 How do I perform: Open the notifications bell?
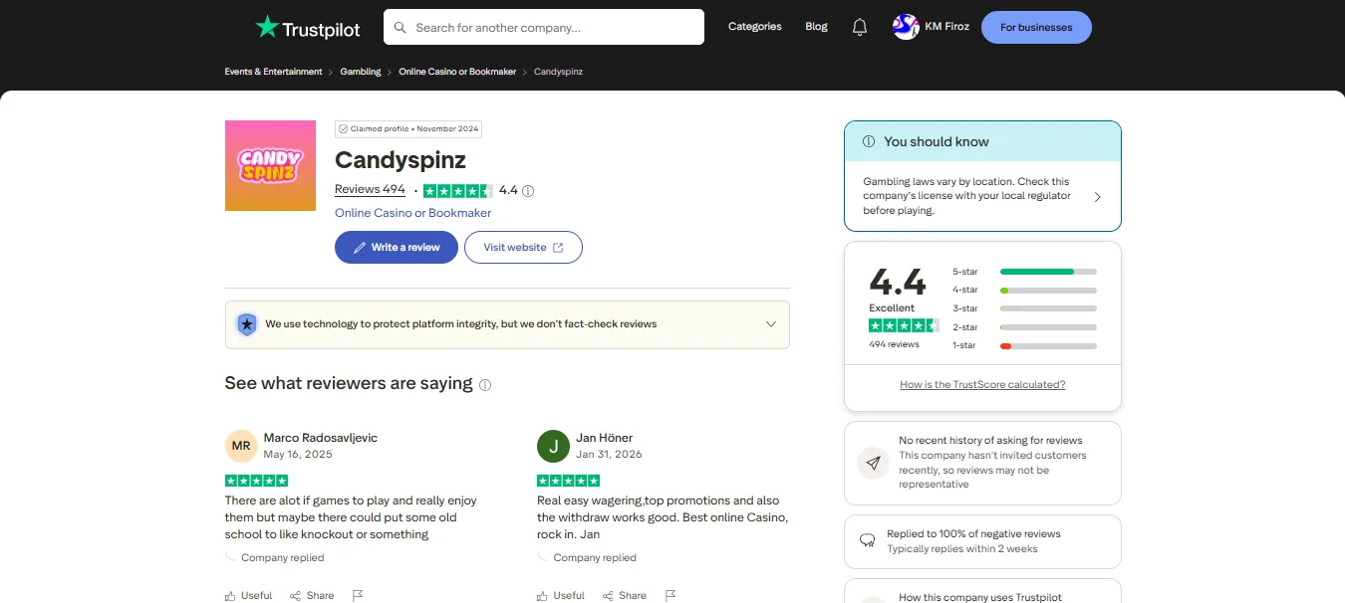[x=860, y=28]
